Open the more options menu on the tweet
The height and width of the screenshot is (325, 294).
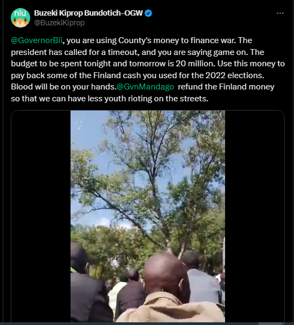280,13
